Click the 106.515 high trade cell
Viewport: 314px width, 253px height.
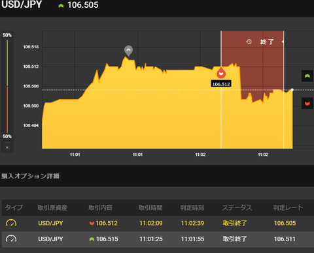tap(104, 239)
